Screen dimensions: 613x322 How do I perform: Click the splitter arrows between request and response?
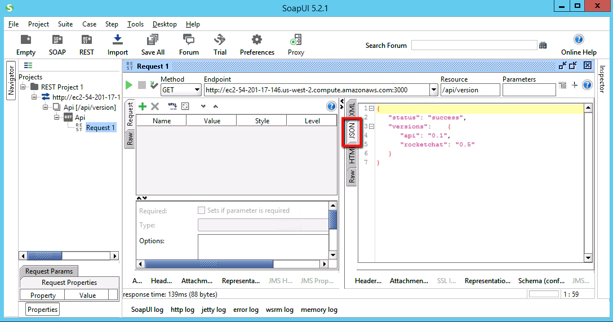(341, 104)
